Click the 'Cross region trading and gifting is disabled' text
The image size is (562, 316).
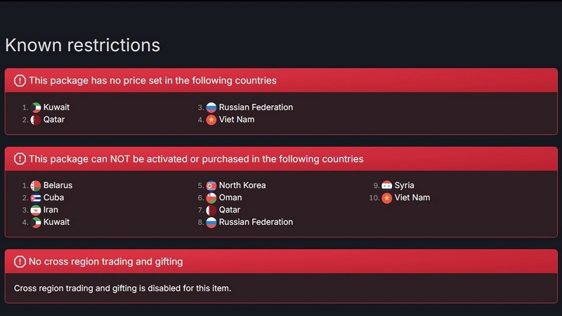pyautogui.click(x=122, y=288)
